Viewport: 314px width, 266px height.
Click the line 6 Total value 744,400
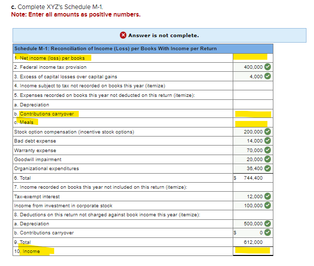pyautogui.click(x=253, y=178)
